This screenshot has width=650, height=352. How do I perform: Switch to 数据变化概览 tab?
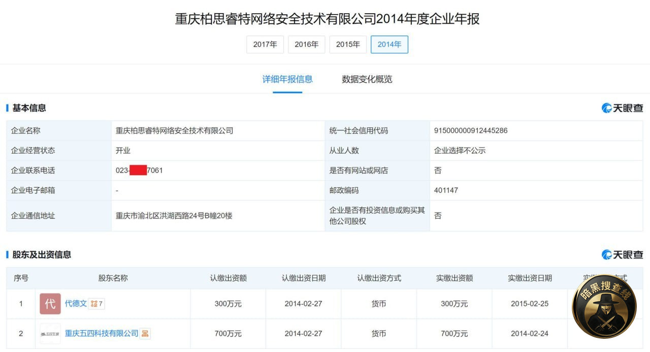tap(367, 79)
